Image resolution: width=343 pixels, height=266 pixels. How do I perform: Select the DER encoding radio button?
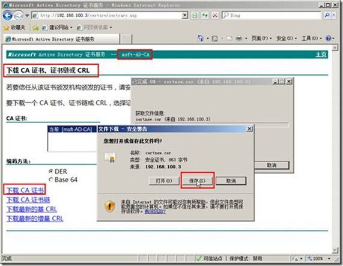pyautogui.click(x=50, y=171)
